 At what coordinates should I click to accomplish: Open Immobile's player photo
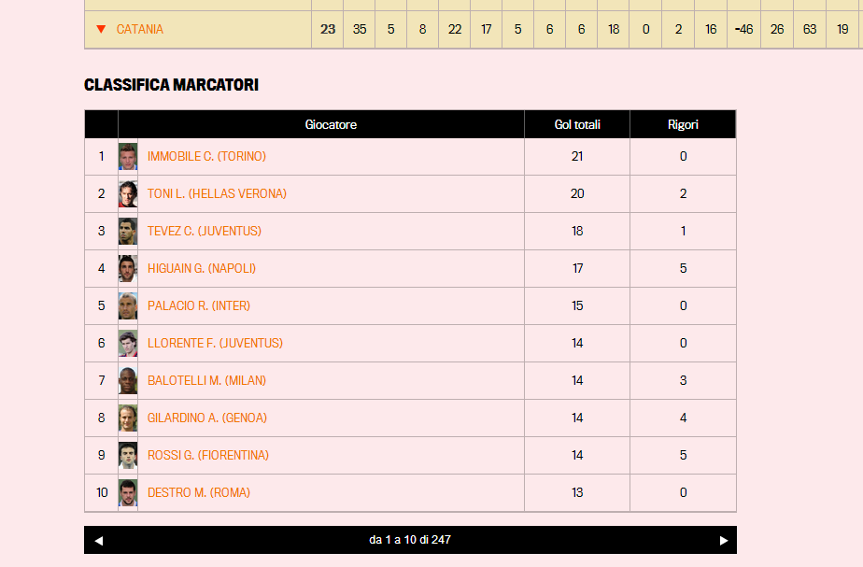coord(128,157)
